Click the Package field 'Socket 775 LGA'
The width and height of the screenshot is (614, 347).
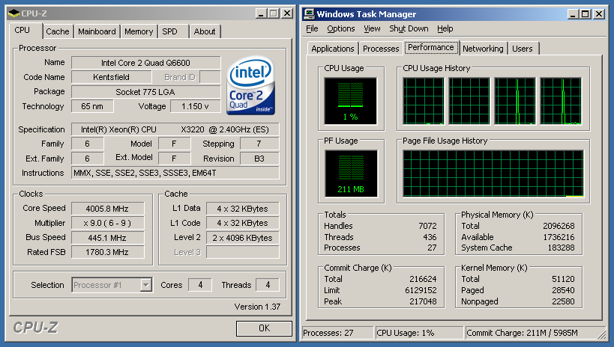tap(145, 92)
